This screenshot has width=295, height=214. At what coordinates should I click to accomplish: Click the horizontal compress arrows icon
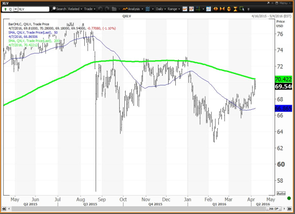(222, 9)
